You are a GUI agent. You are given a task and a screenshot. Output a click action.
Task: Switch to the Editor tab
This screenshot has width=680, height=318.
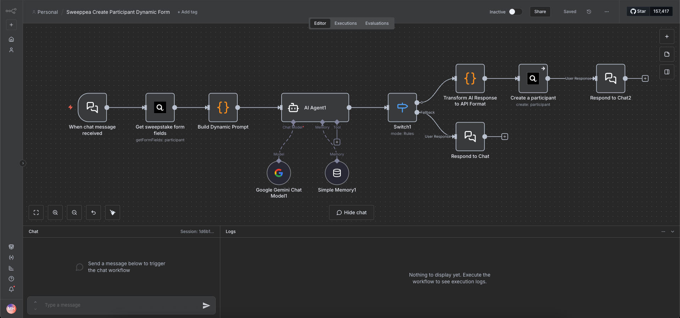click(320, 23)
